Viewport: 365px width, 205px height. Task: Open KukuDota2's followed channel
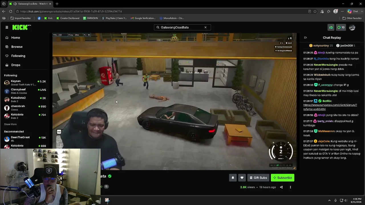pyautogui.click(x=25, y=99)
